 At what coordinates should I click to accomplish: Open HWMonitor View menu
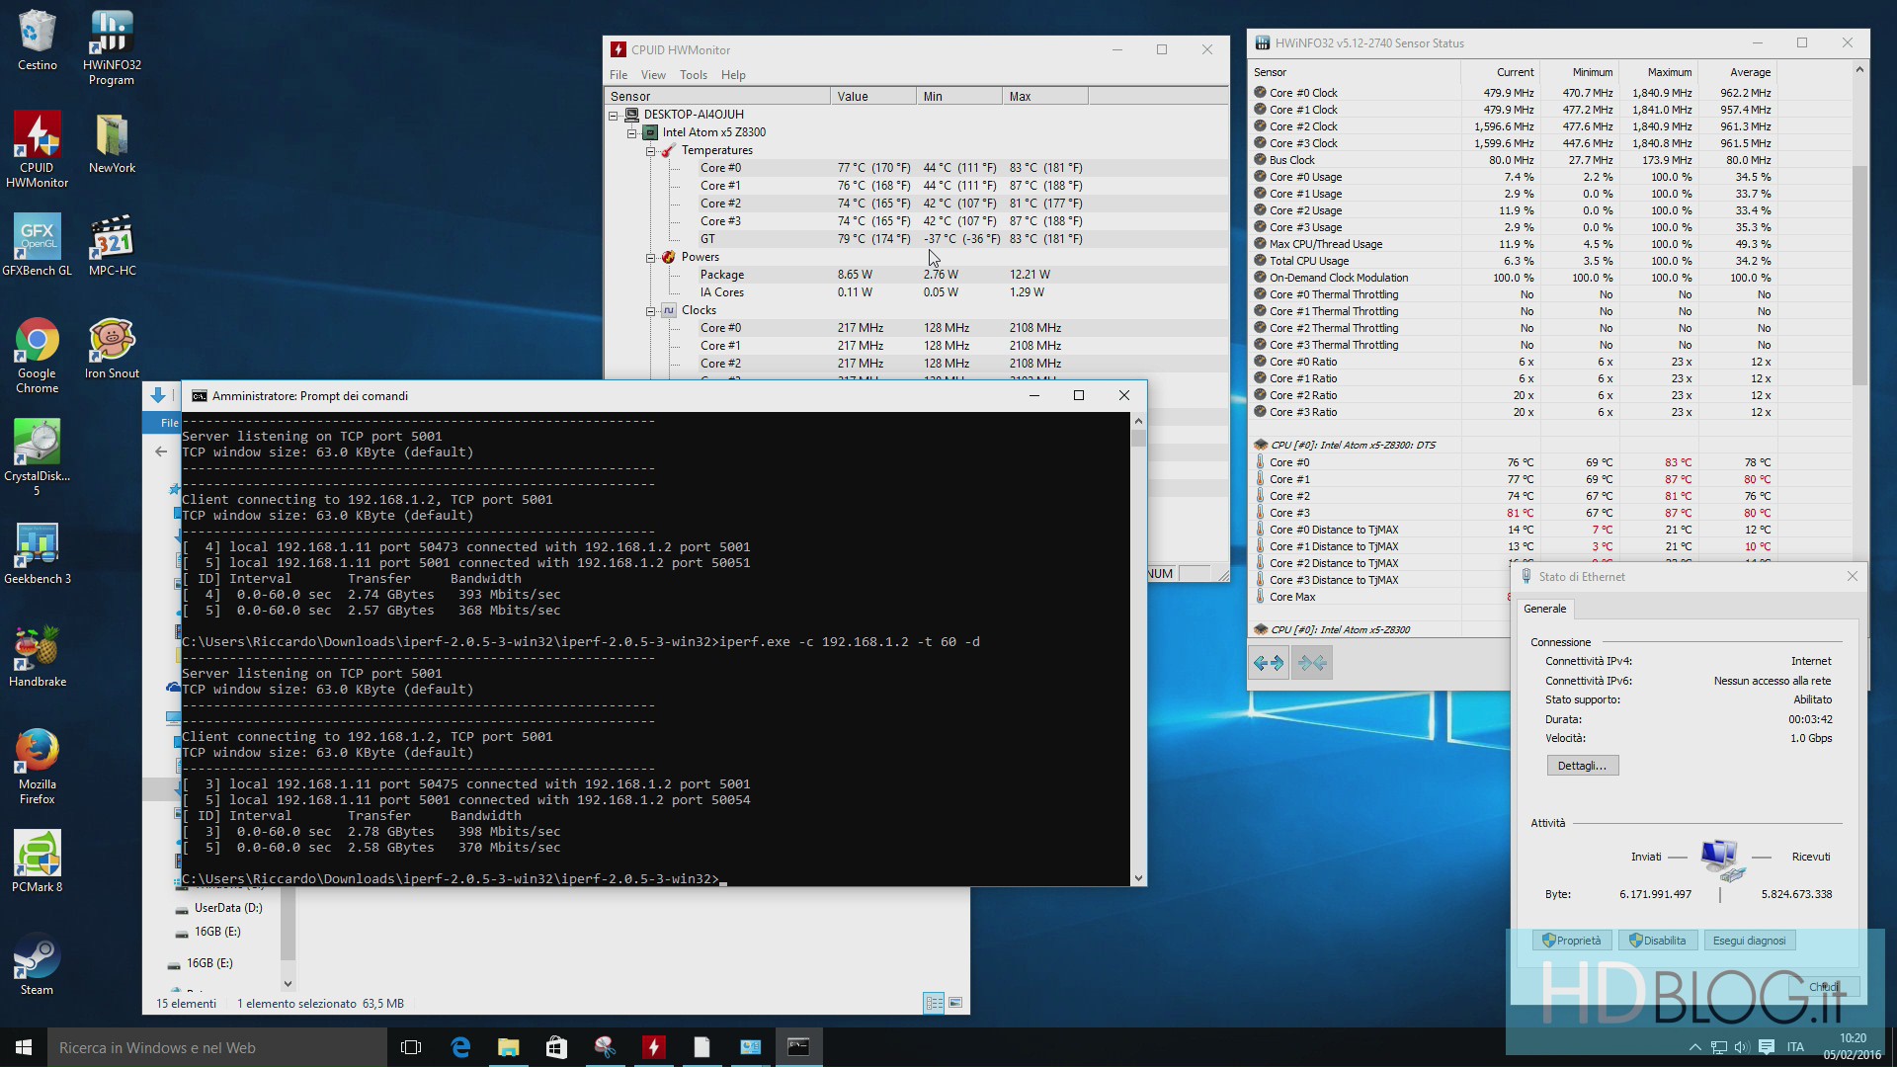(x=653, y=75)
